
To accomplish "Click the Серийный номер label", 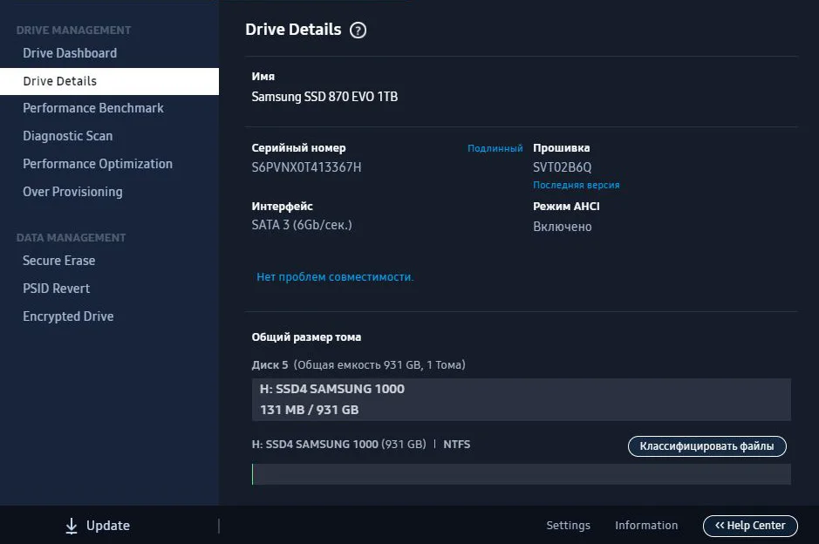I will [x=298, y=148].
